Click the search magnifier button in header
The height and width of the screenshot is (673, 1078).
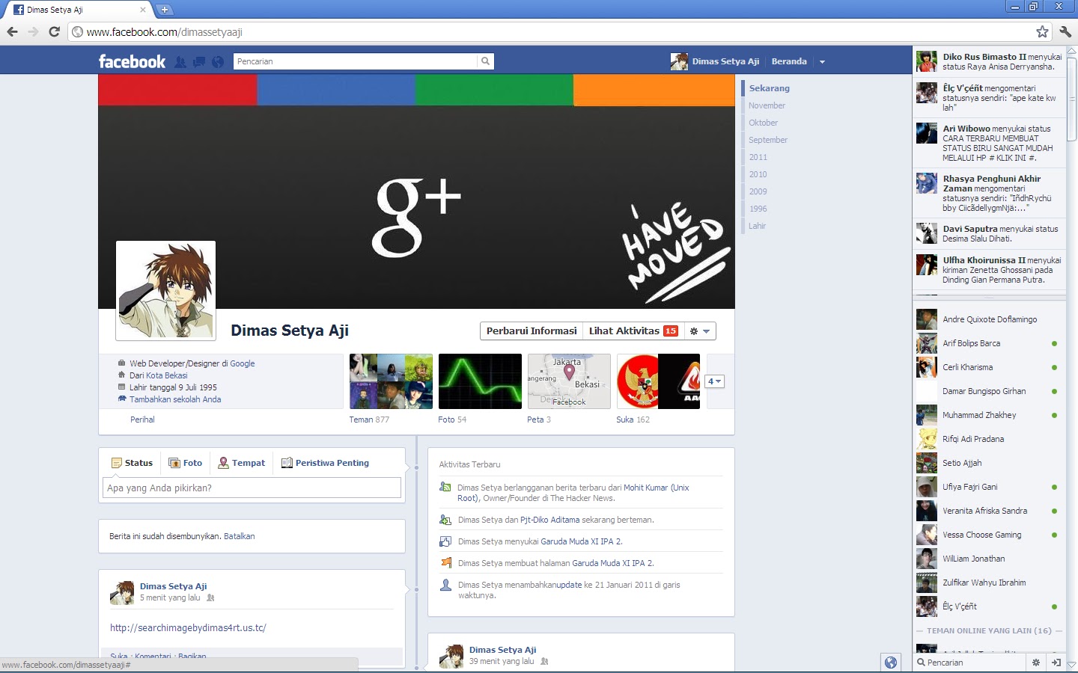click(x=486, y=61)
